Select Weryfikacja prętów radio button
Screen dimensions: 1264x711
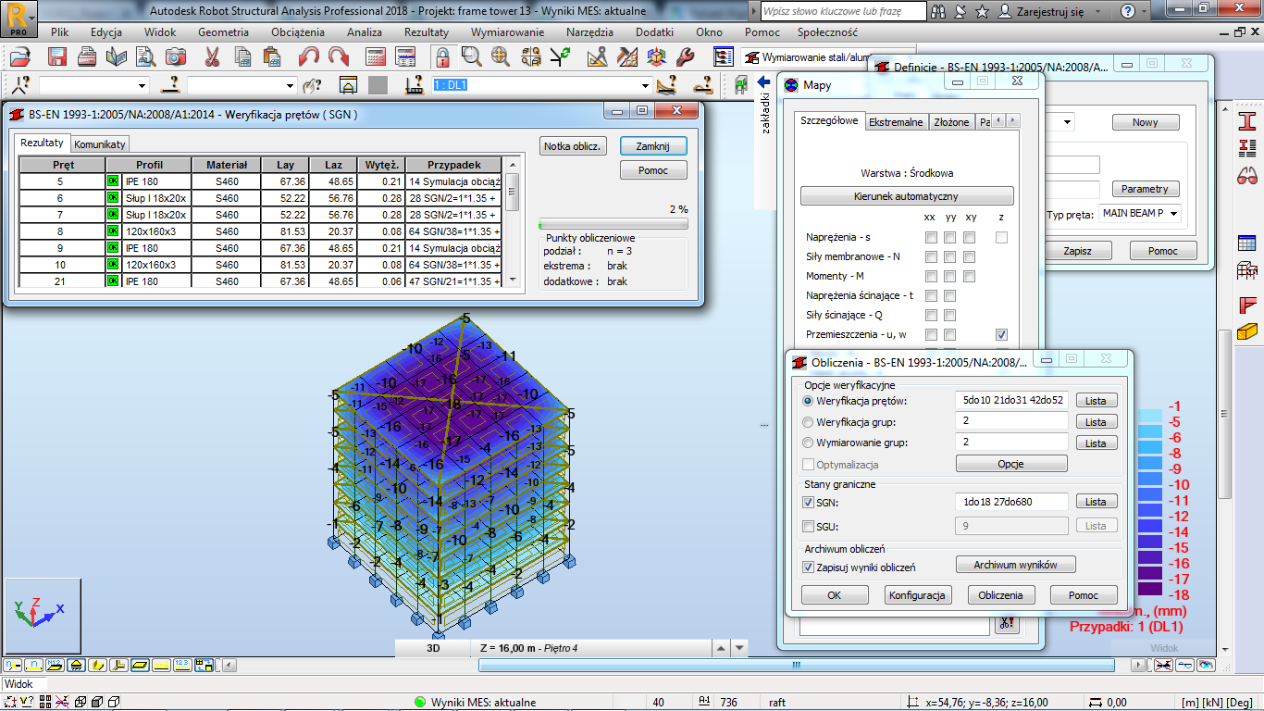808,401
